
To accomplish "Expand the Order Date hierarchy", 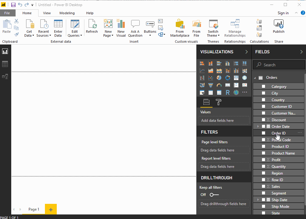I will pyautogui.click(x=258, y=126).
